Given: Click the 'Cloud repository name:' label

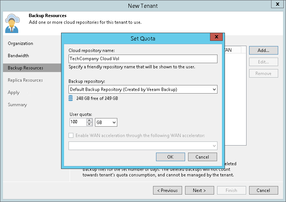Looking at the screenshot, I should pyautogui.click(x=92, y=50).
